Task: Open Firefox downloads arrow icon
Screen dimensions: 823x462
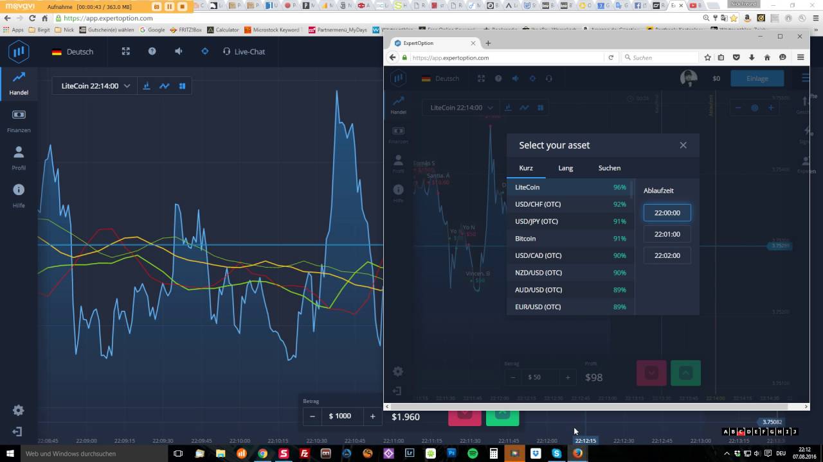Action: 752,57
